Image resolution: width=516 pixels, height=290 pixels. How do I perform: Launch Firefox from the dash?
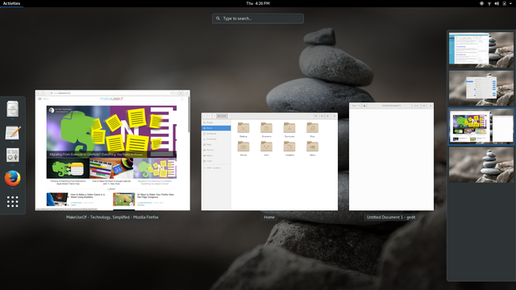[13, 178]
